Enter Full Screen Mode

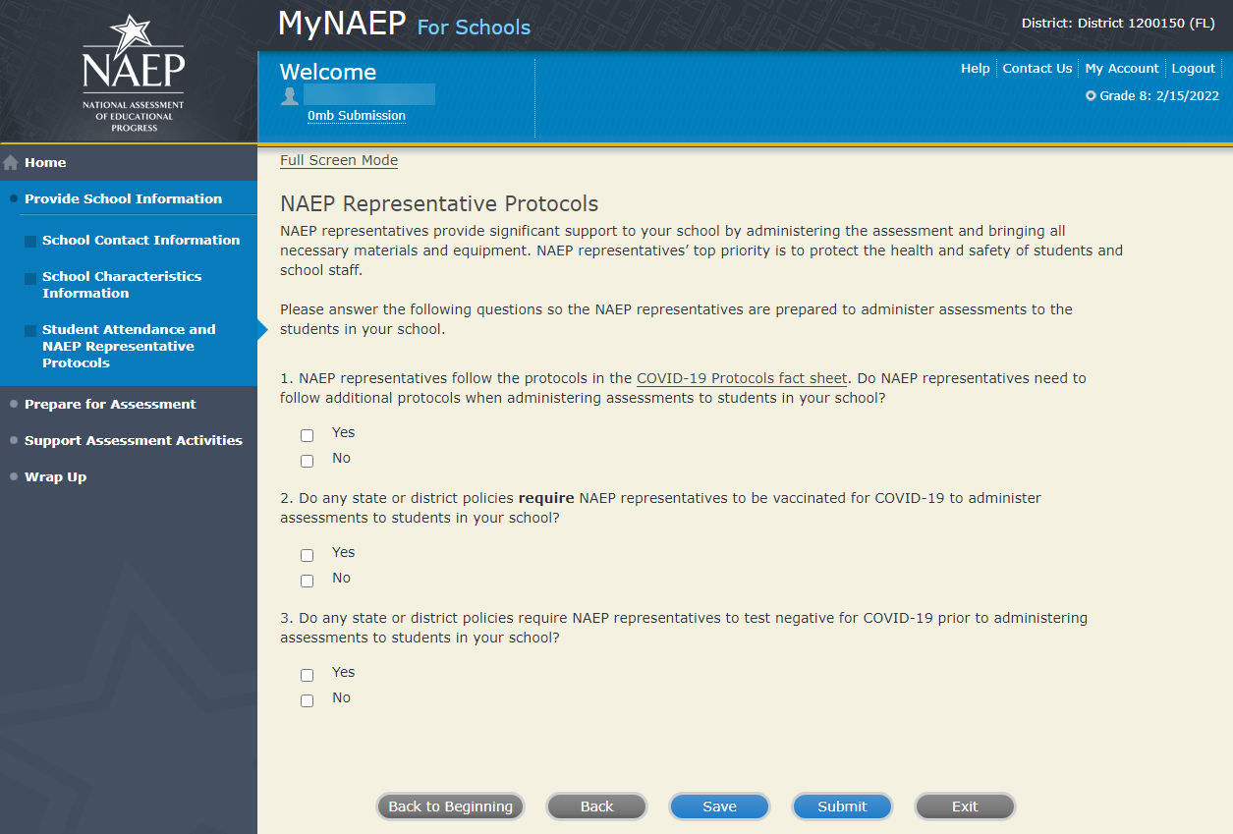coord(339,161)
